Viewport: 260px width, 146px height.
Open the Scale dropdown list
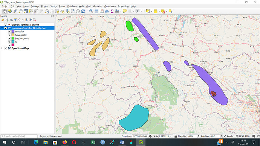(x=171, y=136)
